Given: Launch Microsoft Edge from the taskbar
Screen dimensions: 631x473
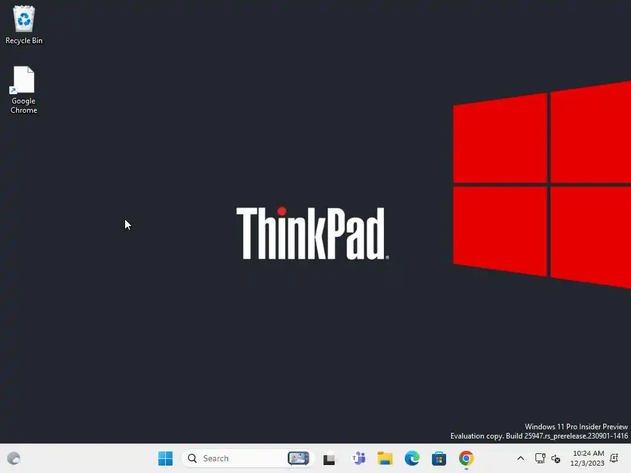Looking at the screenshot, I should pyautogui.click(x=412, y=458).
